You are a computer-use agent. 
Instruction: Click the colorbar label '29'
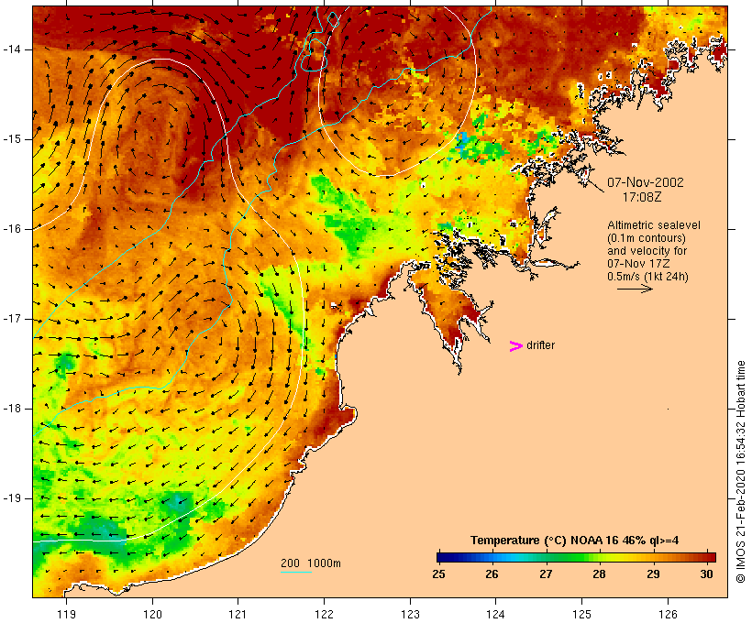point(653,574)
